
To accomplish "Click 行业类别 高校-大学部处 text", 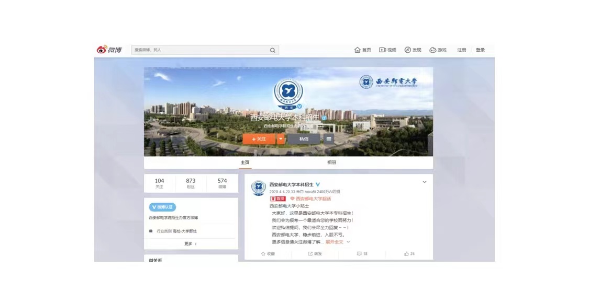I will click(176, 231).
